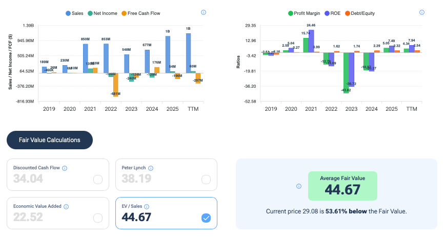
Task: Click the Fair Value Calculations button
Action: (x=50, y=140)
